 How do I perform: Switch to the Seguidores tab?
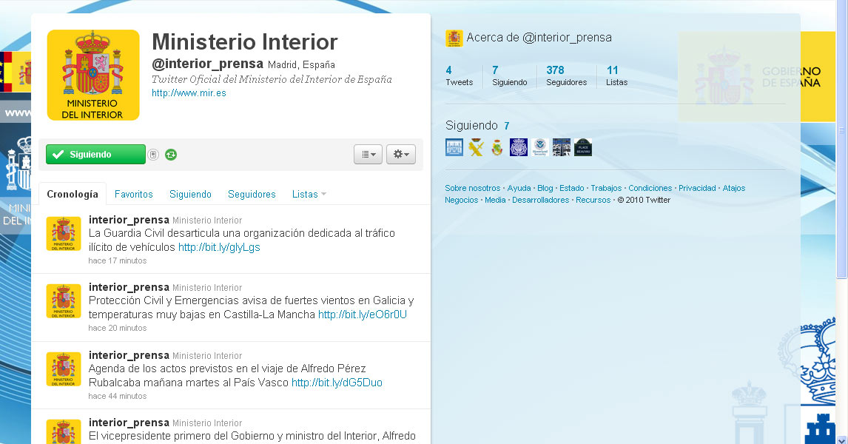click(252, 195)
